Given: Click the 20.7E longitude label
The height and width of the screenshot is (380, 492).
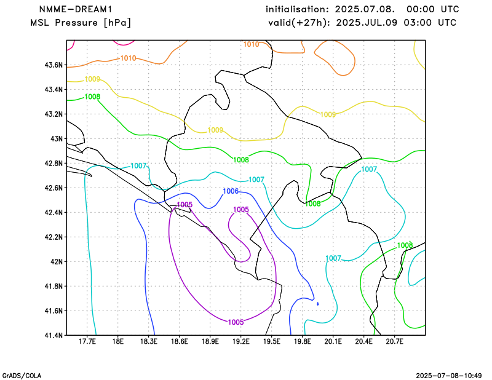Looking at the screenshot, I should click(x=395, y=341).
